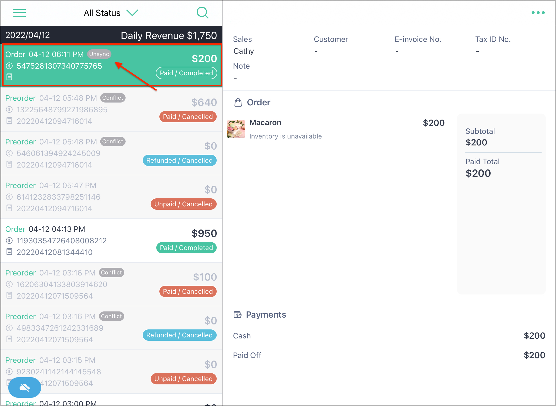Click the Note field label
The width and height of the screenshot is (556, 406).
click(x=241, y=66)
